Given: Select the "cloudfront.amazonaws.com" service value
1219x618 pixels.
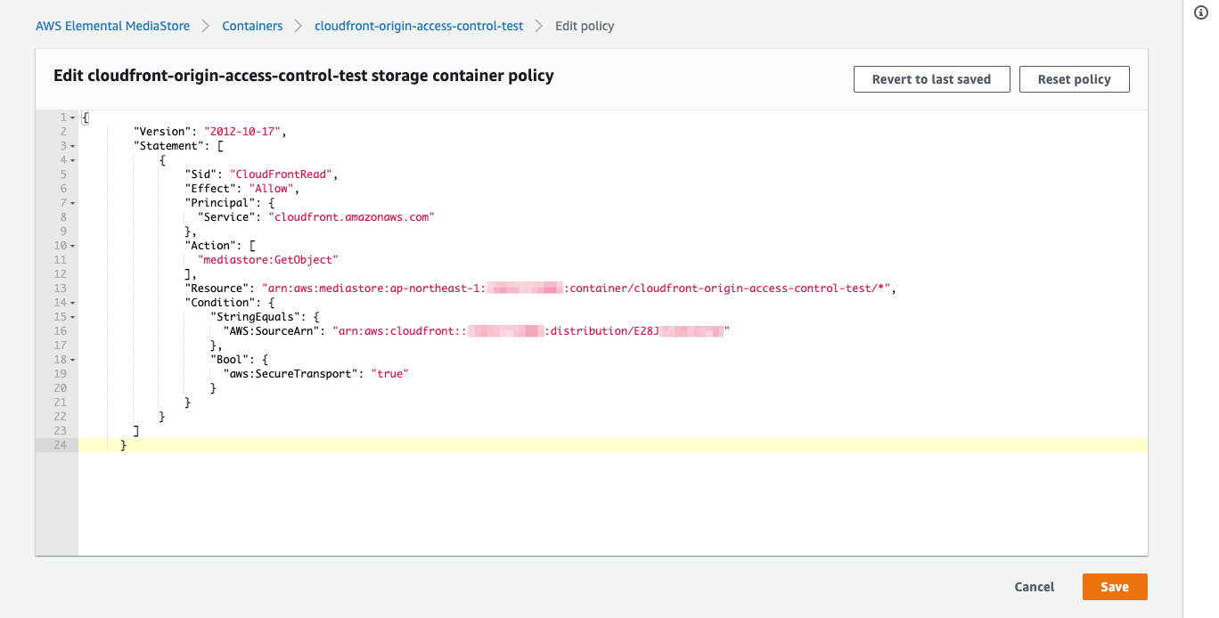Looking at the screenshot, I should [352, 217].
